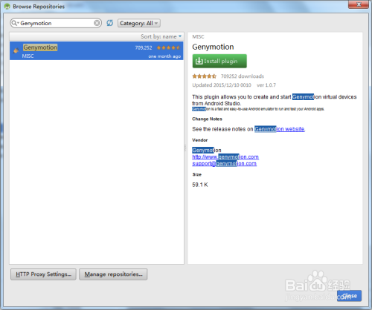
Task: Click the splitter between list and details
Action: 185,148
